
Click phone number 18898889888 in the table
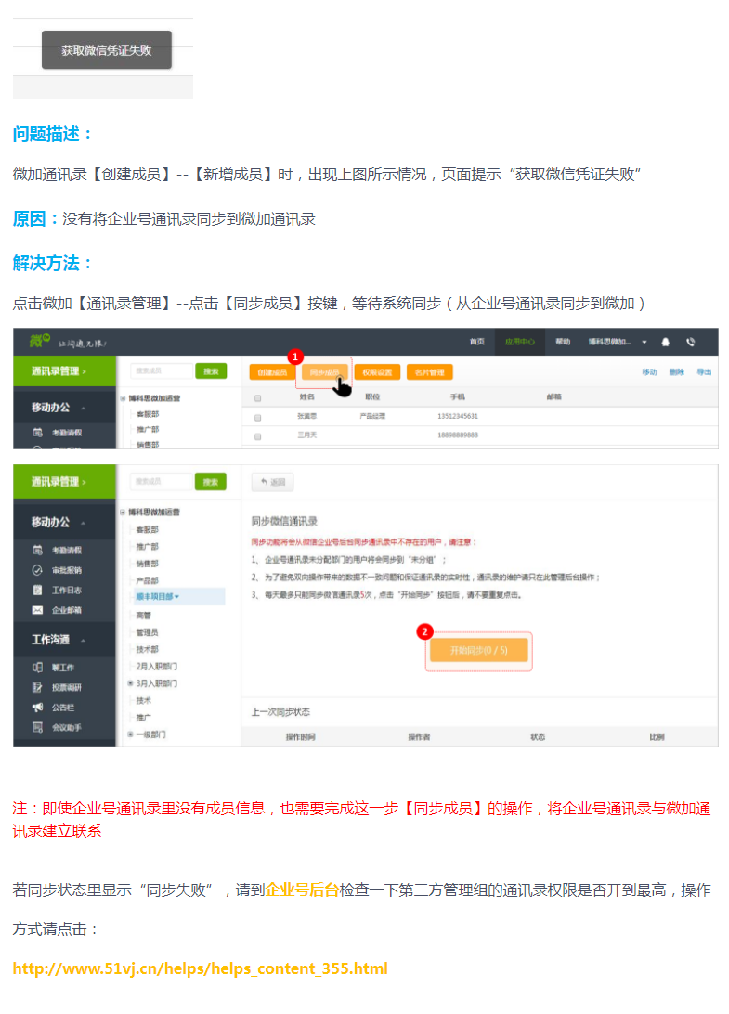pyautogui.click(x=457, y=435)
